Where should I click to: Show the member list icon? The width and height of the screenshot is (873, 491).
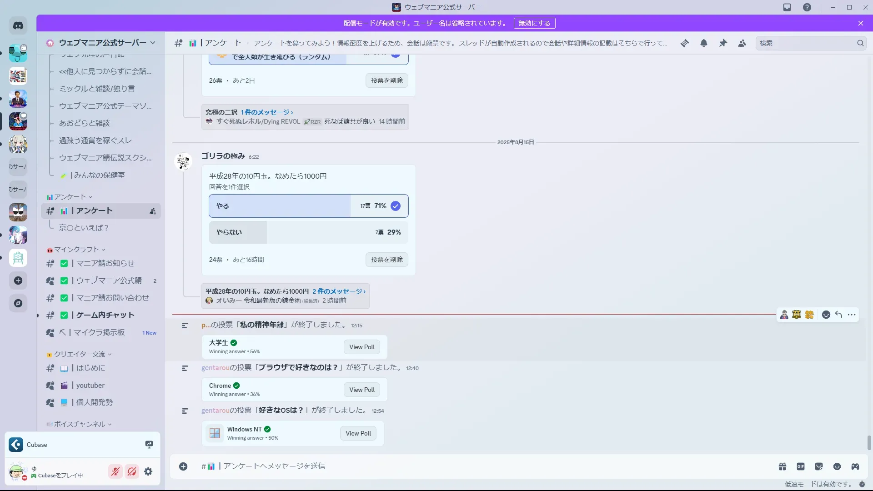tap(742, 43)
